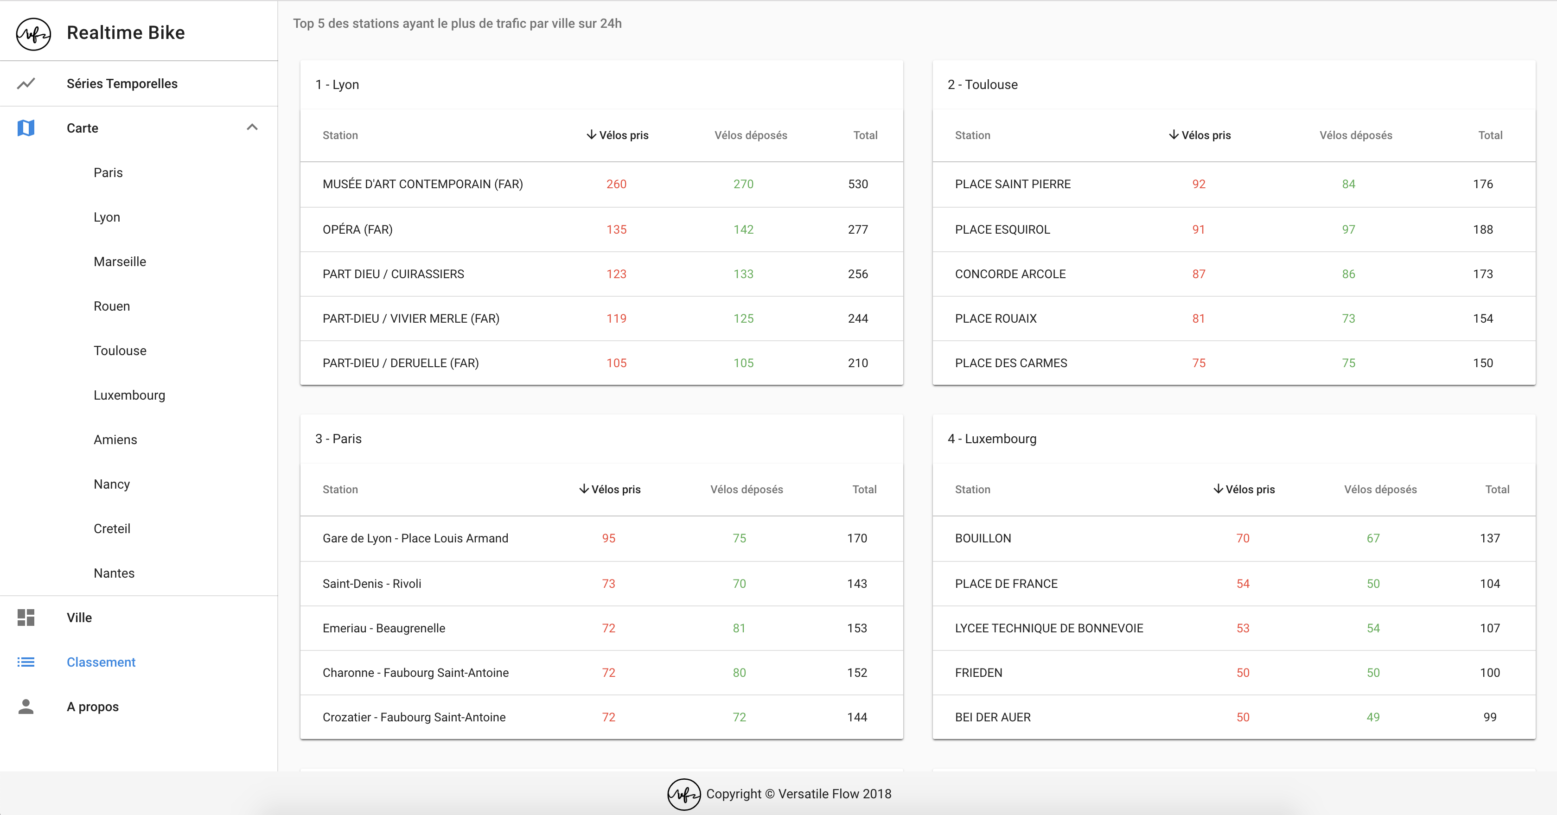The width and height of the screenshot is (1557, 815).
Task: Click the person icon next to A propos
Action: click(x=26, y=706)
